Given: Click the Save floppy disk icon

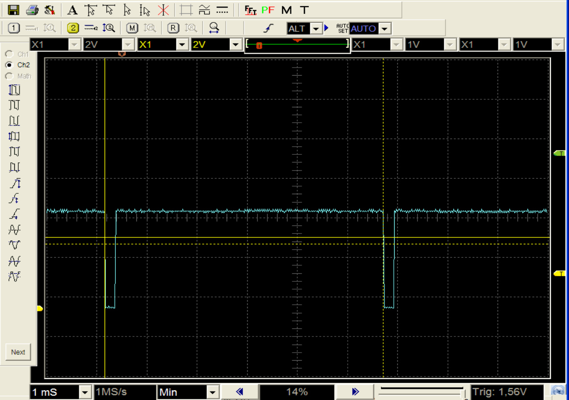Looking at the screenshot, I should point(14,10).
